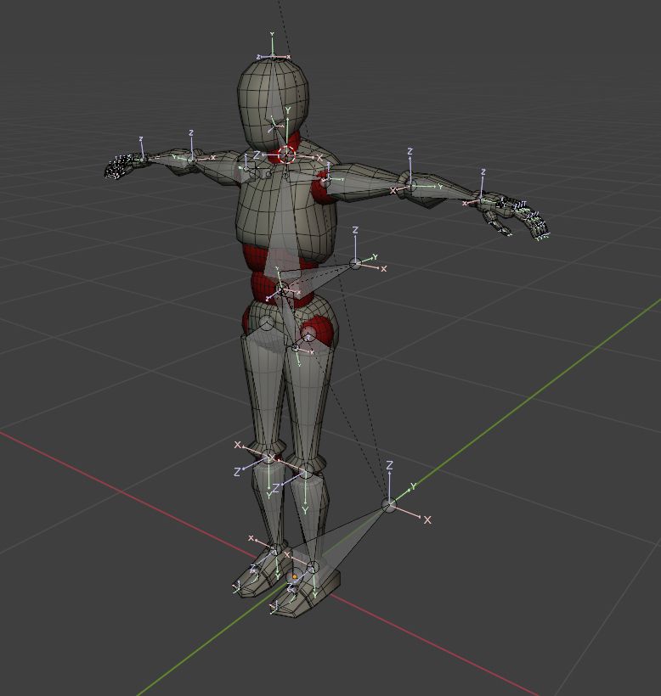This screenshot has height=696, width=661.
Task: Select the pole target bone sphere beside the waist
Action: pyautogui.click(x=355, y=263)
